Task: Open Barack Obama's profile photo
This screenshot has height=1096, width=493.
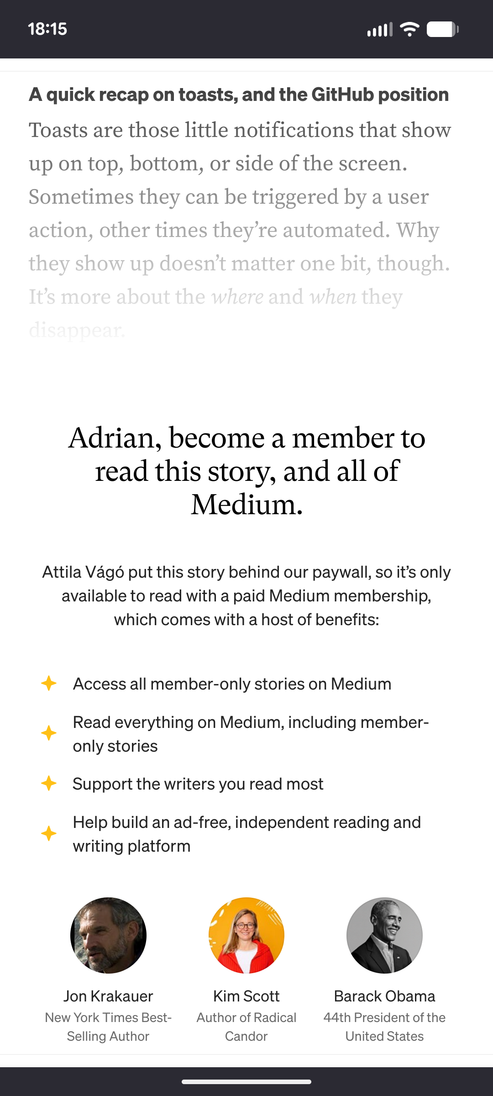Action: click(x=384, y=935)
